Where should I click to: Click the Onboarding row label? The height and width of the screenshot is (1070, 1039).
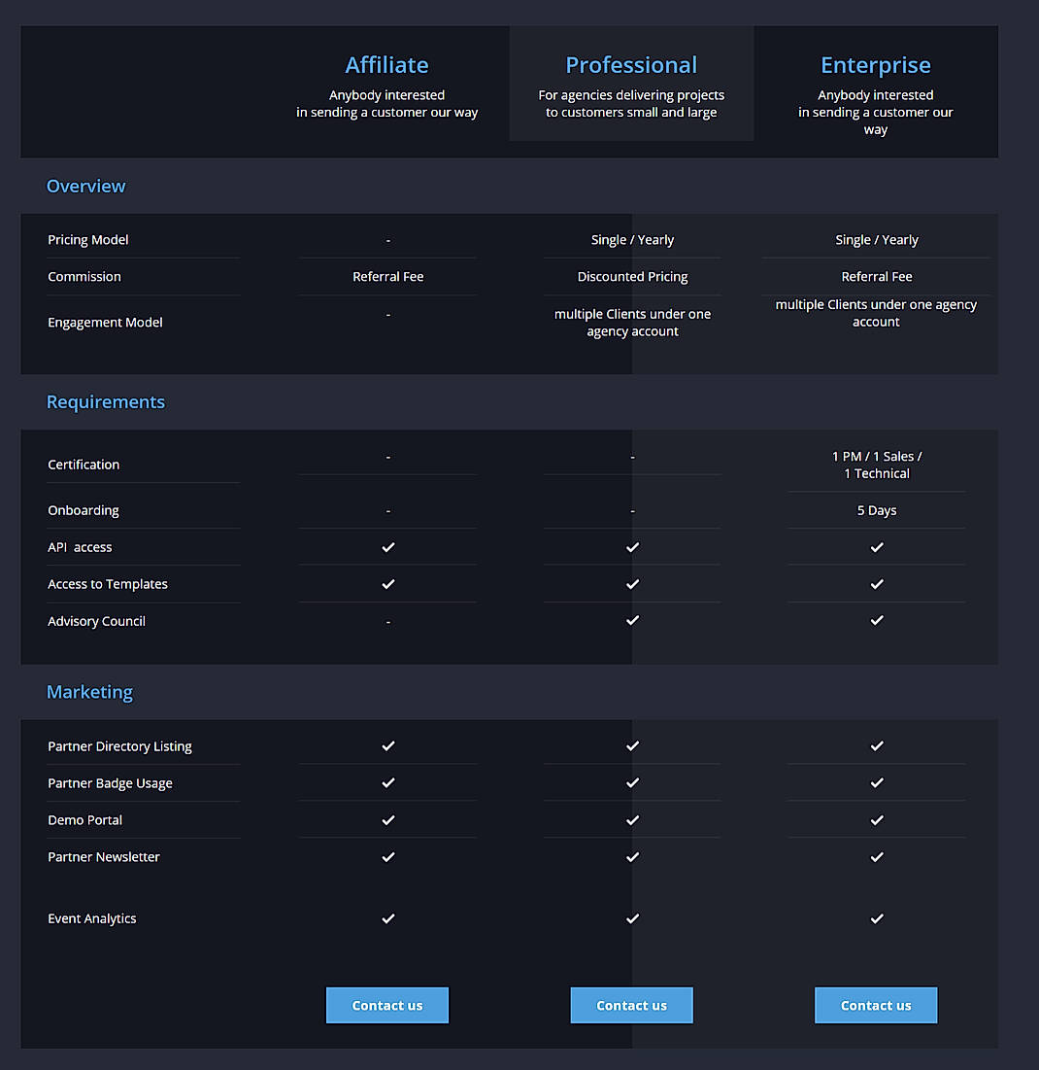(x=84, y=510)
